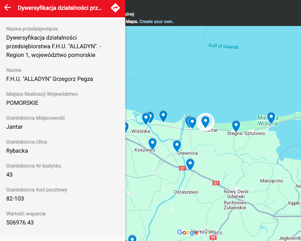Click the map pin above Koszwały
Viewport: 301px width, 241px height.
click(153, 143)
